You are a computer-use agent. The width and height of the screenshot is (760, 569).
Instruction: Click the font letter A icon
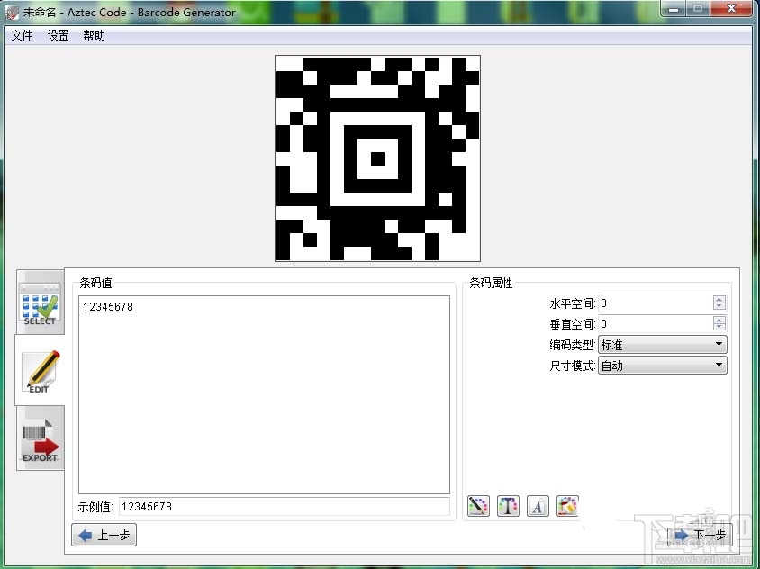tap(538, 506)
